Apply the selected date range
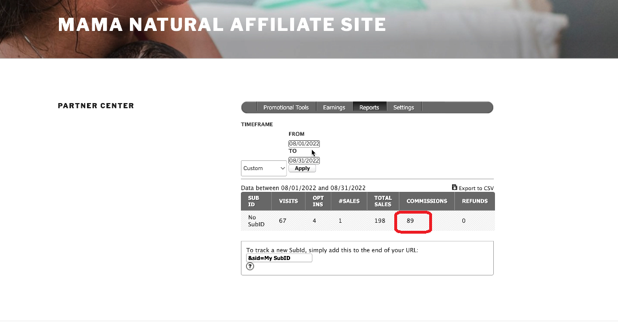Screen dimensions: 618x327 (x=302, y=168)
